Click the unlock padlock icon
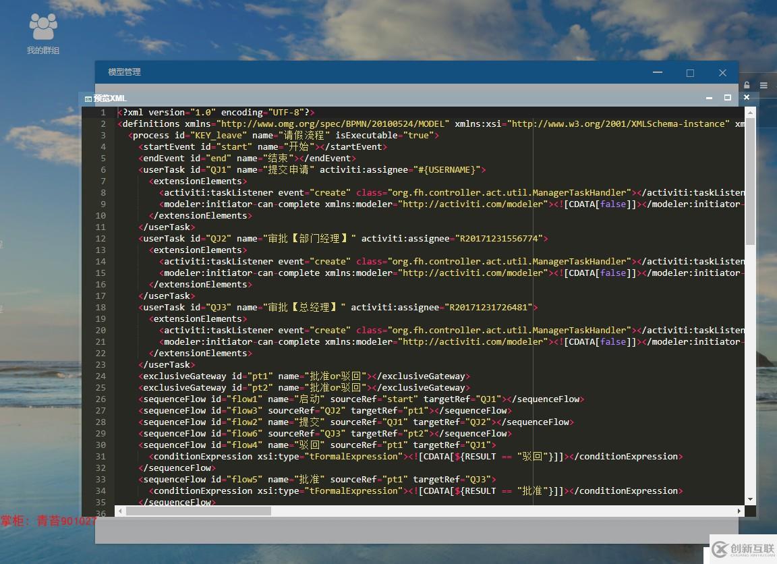This screenshot has height=564, width=777. pos(747,85)
